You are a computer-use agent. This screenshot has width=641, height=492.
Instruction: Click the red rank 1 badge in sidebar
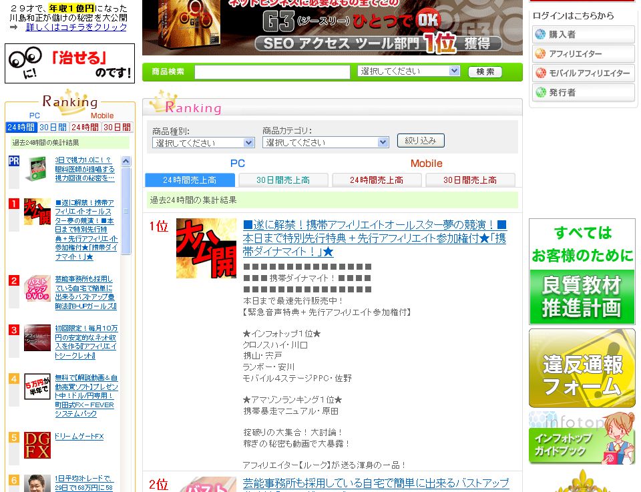tap(14, 204)
